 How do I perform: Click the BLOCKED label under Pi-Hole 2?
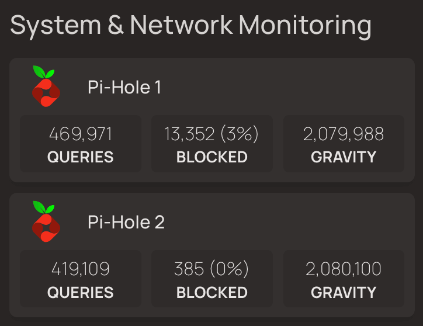[x=212, y=292]
